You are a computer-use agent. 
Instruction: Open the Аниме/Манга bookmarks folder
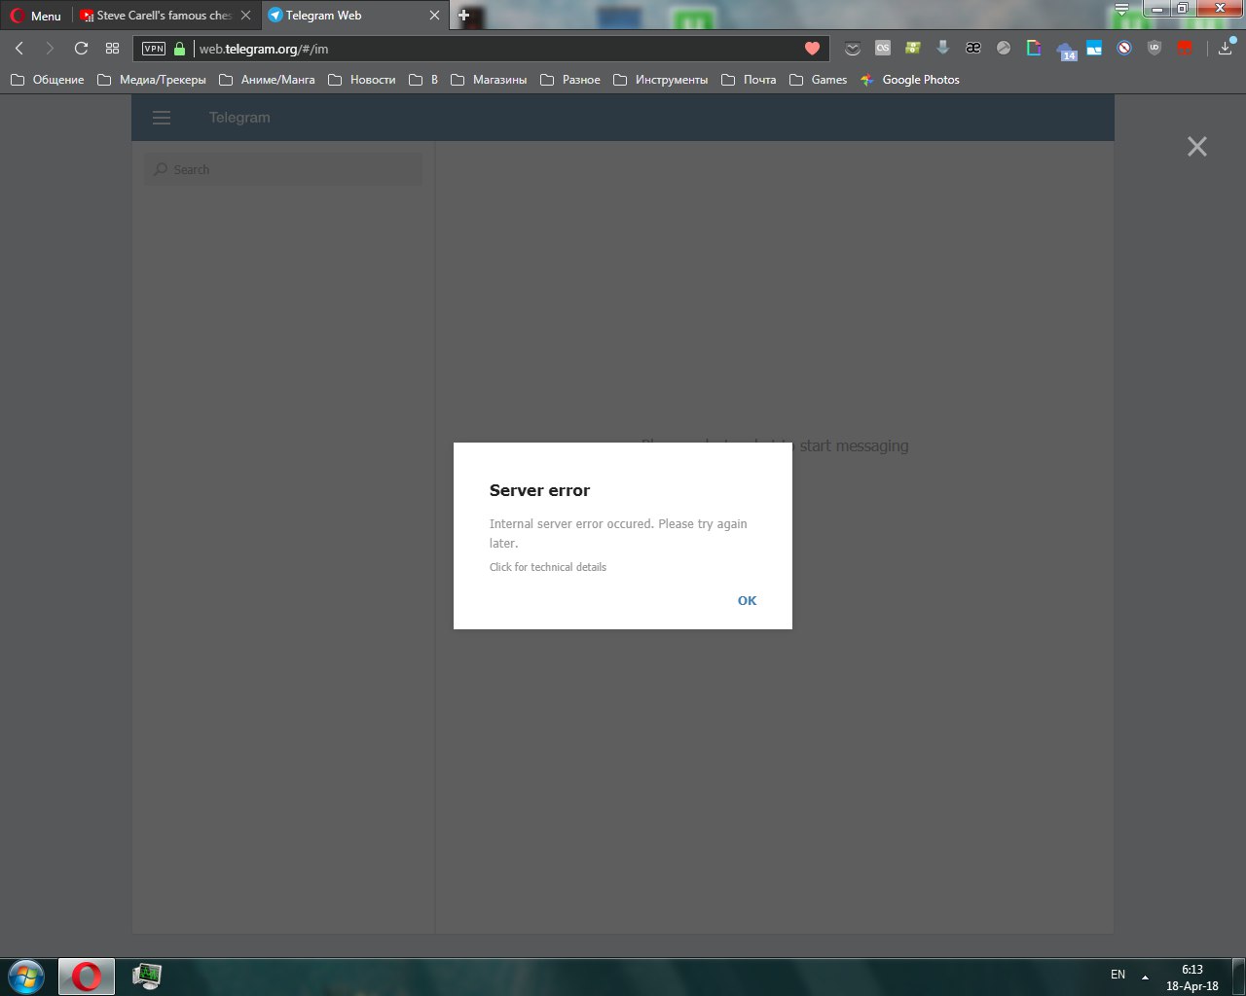[267, 80]
